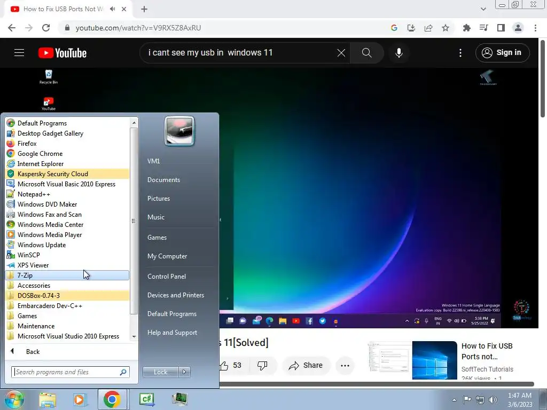Launch Firefox from Start menu
This screenshot has height=410, width=547.
[x=67, y=143]
